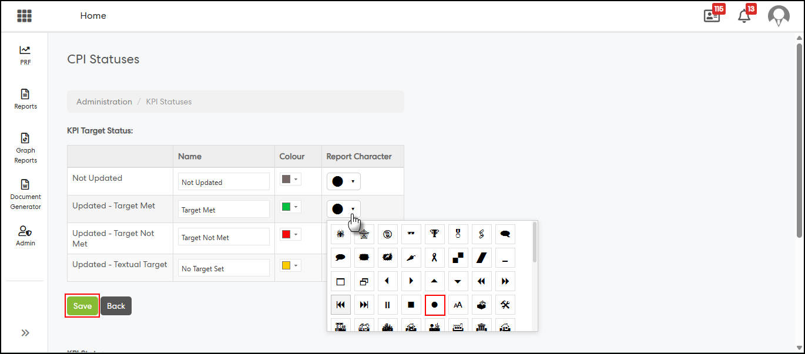Click the green Save button

pos(82,306)
